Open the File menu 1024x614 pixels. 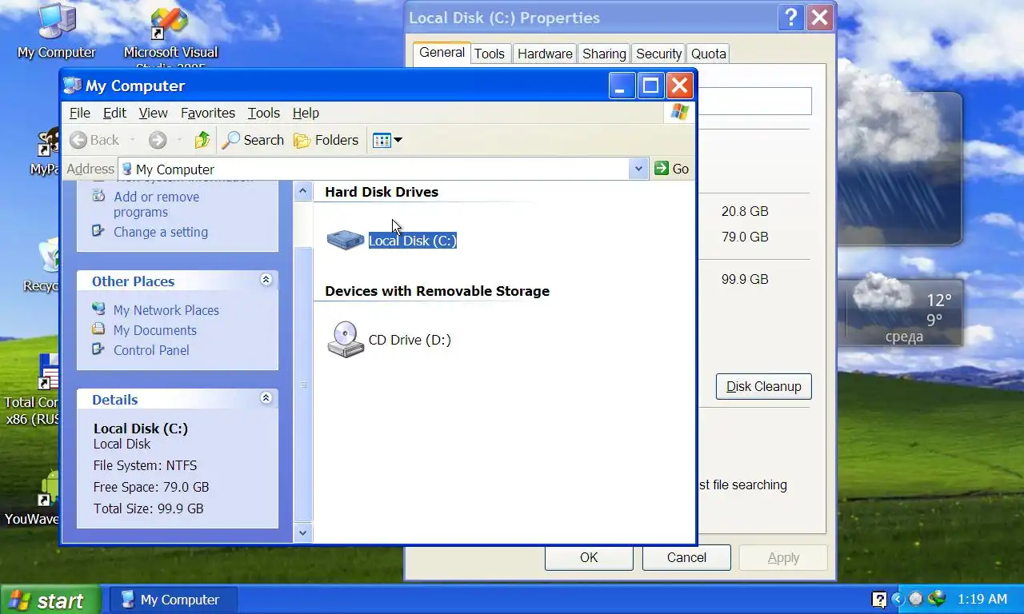pyautogui.click(x=80, y=113)
